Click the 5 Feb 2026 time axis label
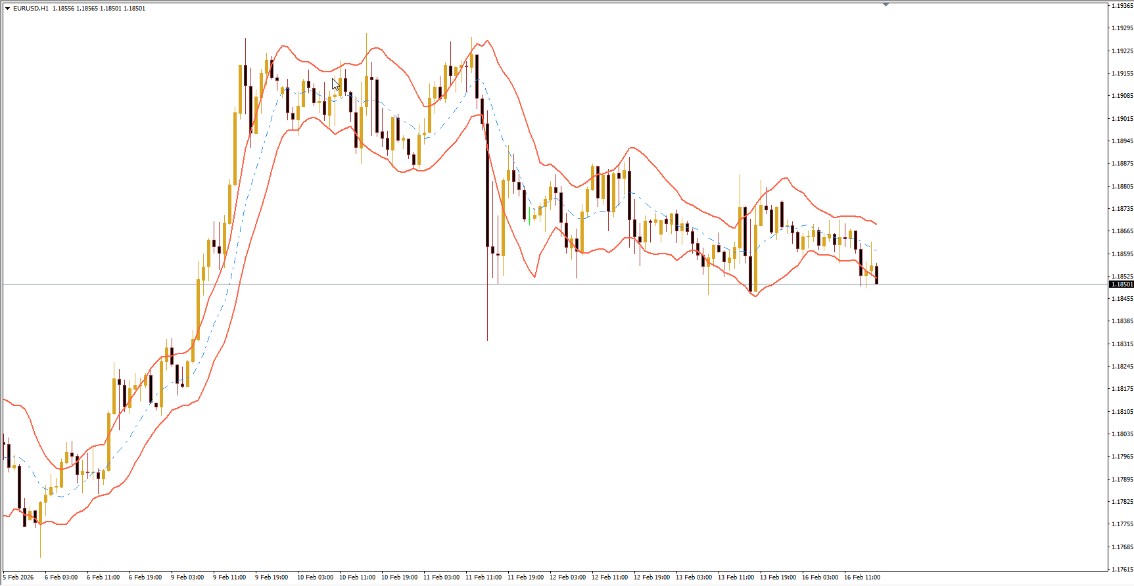The image size is (1134, 586). pos(18,577)
